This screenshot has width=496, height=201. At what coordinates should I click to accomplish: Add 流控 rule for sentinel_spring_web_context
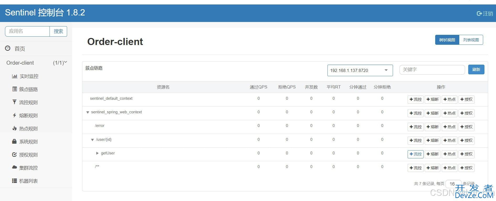pyautogui.click(x=416, y=113)
